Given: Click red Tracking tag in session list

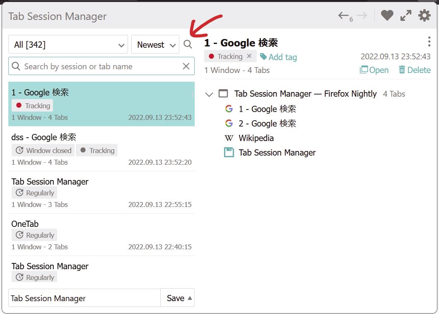Looking at the screenshot, I should (x=32, y=105).
